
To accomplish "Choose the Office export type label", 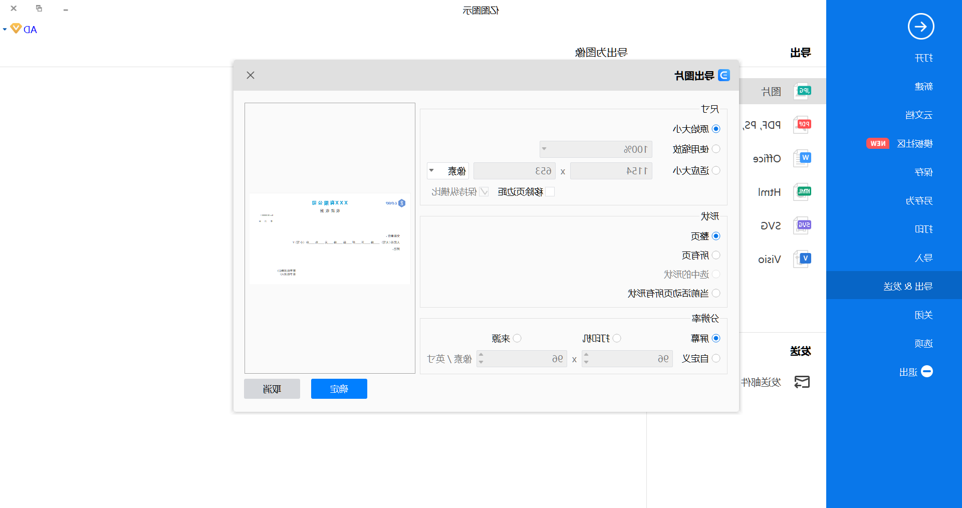I will tap(767, 159).
